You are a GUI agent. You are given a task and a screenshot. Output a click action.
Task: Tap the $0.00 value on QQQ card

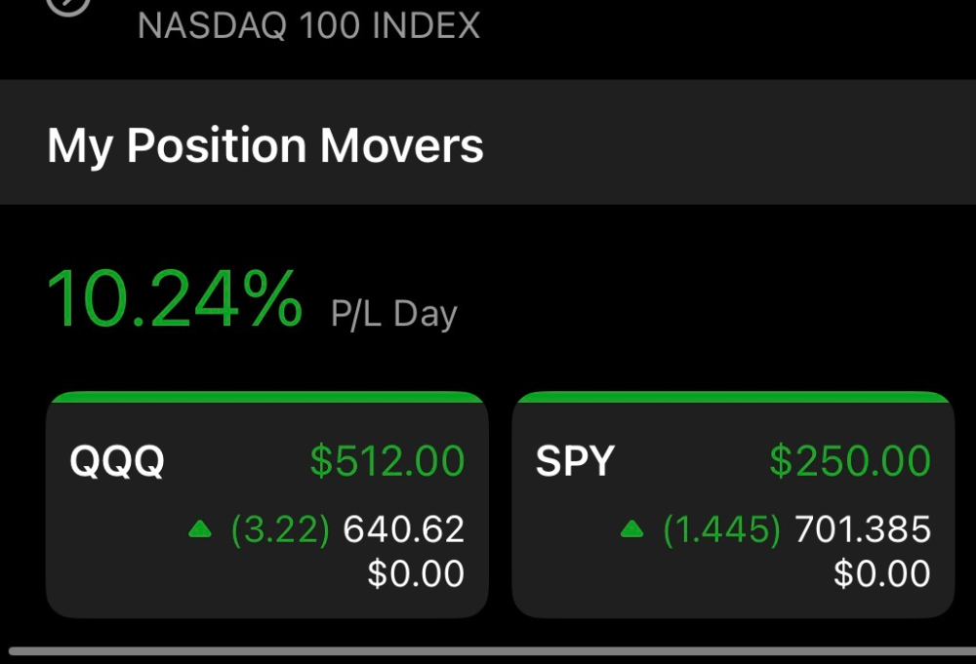[416, 573]
